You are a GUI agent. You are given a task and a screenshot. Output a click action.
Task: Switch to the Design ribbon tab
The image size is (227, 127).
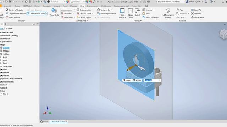click(x=17, y=6)
